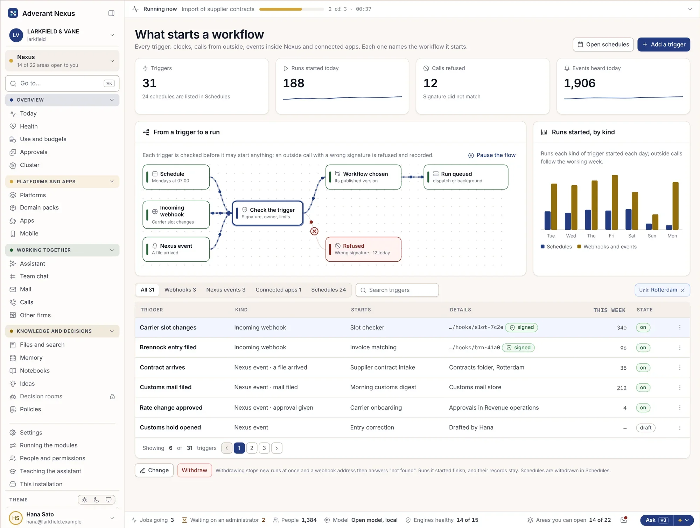Open row menu for Customs hold opened
700x528 pixels.
(680, 428)
